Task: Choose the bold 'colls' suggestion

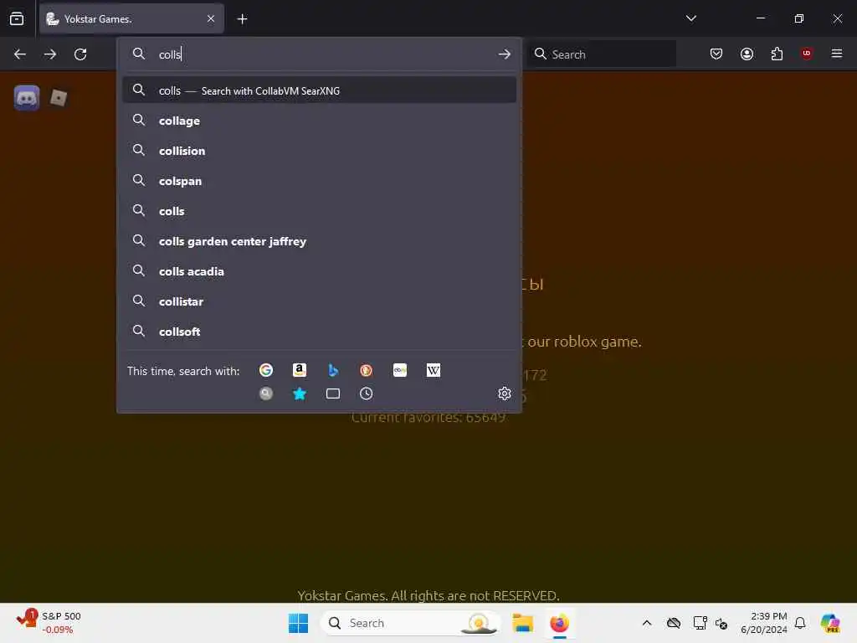Action: (x=319, y=211)
